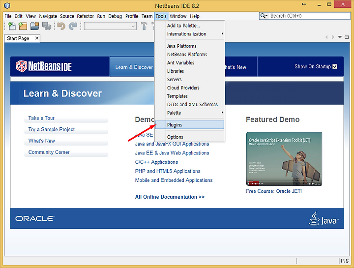Viewport: 354px width, 268px height.
Task: Click the INS indicator in status bar
Action: (x=345, y=261)
